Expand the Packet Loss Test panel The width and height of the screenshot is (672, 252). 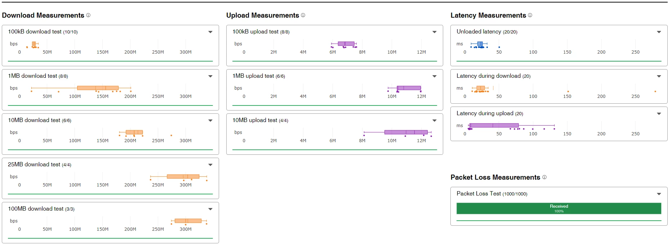(659, 194)
